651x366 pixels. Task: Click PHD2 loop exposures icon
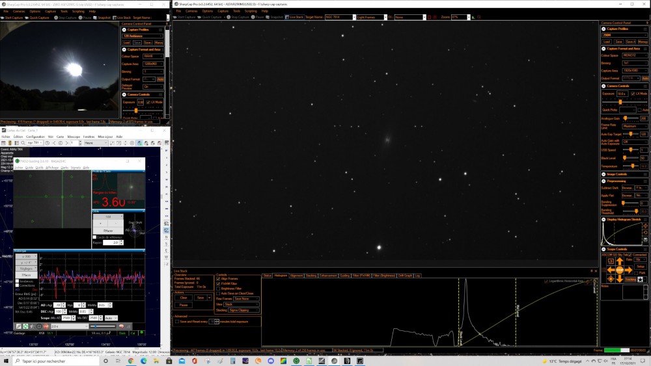pos(25,326)
